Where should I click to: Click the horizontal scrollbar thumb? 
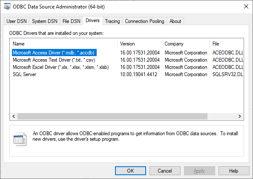(x=112, y=116)
